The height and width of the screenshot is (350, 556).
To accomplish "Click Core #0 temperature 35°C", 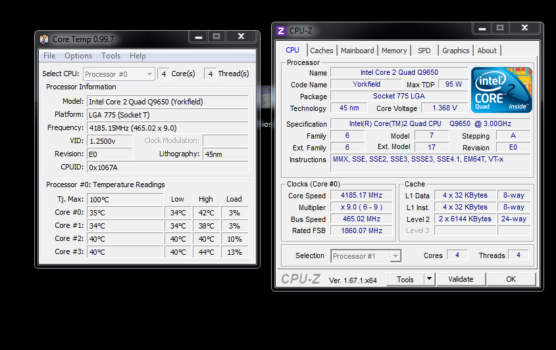I will (125, 213).
